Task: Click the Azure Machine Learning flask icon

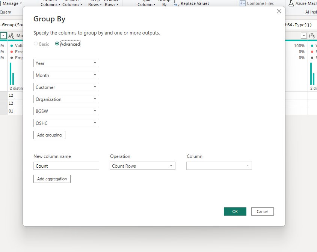Action: click(291, 3)
